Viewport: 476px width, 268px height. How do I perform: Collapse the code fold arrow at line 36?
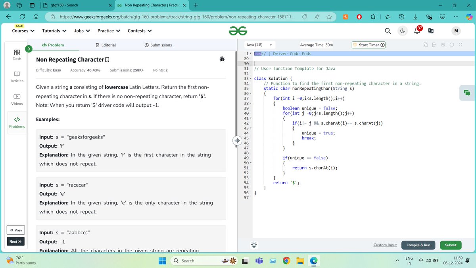tap(250, 93)
